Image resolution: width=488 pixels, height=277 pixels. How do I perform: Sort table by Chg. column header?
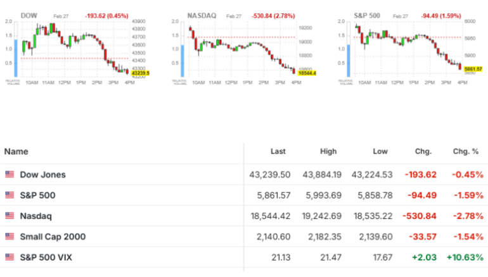tap(423, 151)
